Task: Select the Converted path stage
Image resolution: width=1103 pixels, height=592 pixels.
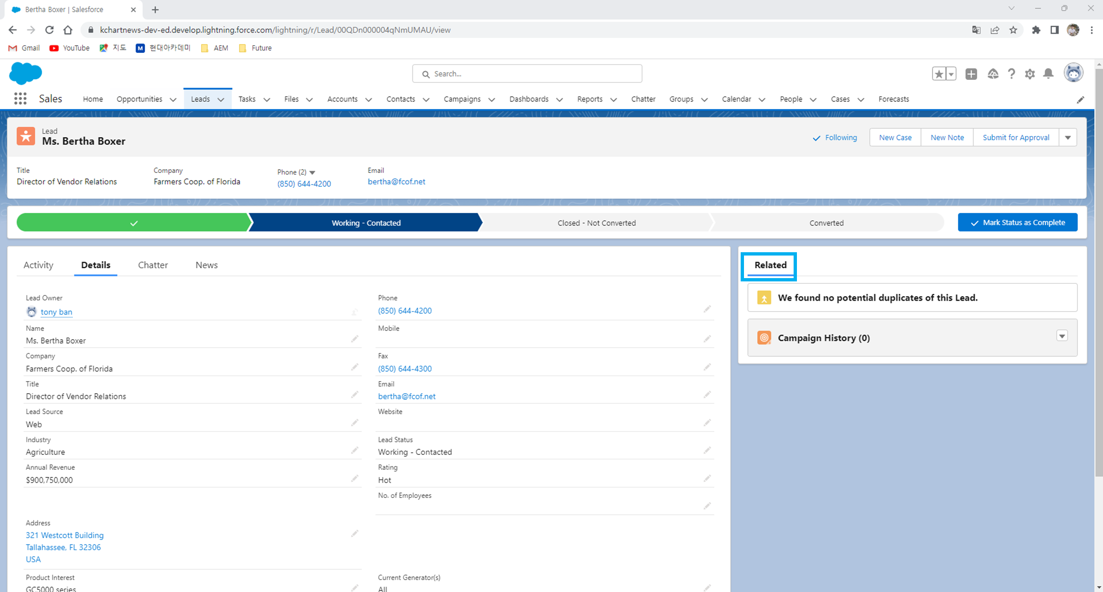Action: pyautogui.click(x=826, y=222)
